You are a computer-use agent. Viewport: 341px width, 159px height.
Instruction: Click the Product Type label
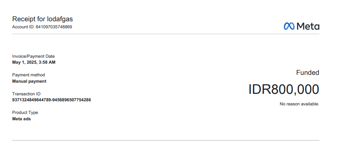[x=25, y=112]
